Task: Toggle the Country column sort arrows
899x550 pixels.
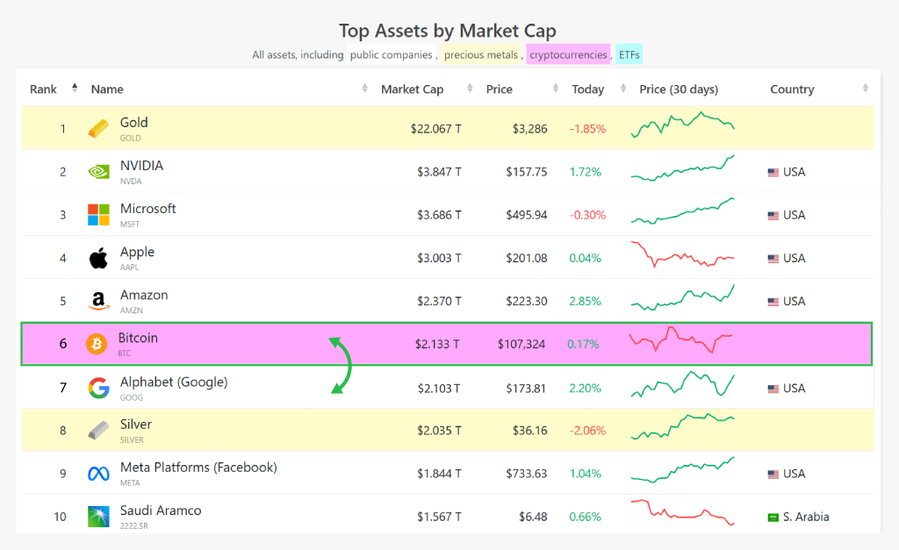Action: click(x=865, y=89)
